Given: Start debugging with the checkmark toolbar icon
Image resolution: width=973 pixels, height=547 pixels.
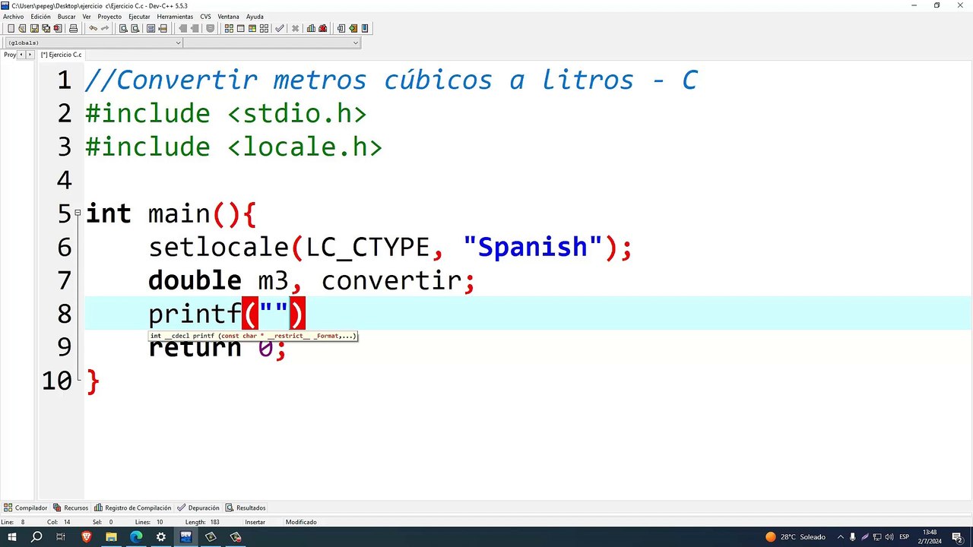Looking at the screenshot, I should click(280, 29).
